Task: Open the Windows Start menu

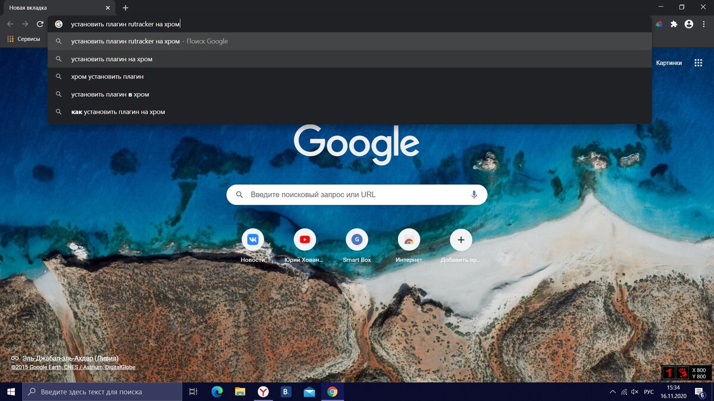Action: [x=11, y=392]
